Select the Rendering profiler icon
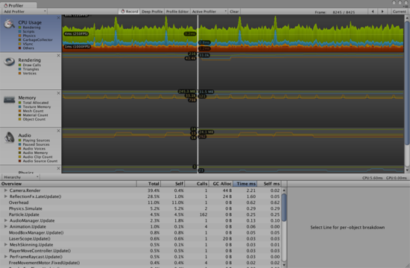The width and height of the screenshot is (410, 268). (9, 62)
